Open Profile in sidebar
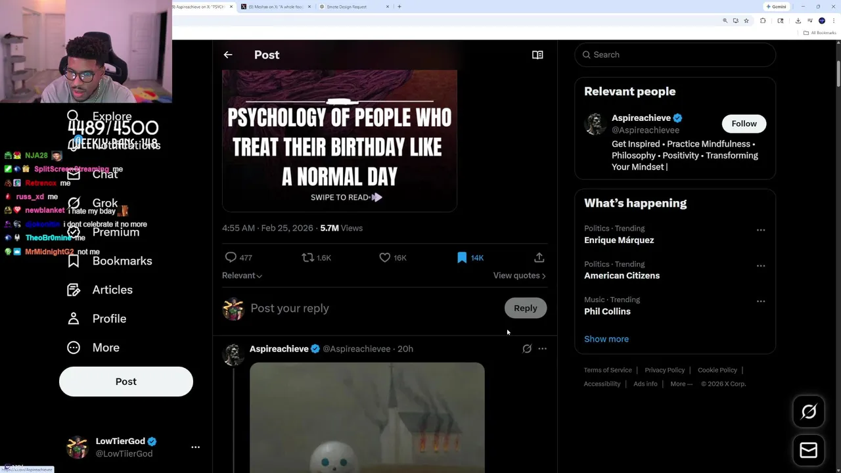841x473 pixels. (97, 319)
